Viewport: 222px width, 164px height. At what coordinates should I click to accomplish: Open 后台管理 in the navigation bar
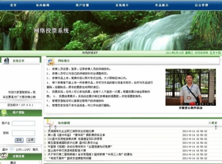pos(201,5)
